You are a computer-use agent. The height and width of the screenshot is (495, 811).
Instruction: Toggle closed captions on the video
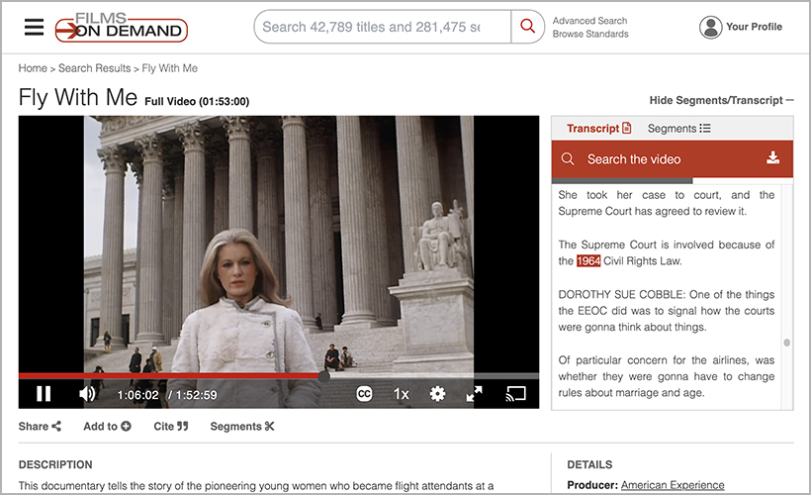pos(364,394)
